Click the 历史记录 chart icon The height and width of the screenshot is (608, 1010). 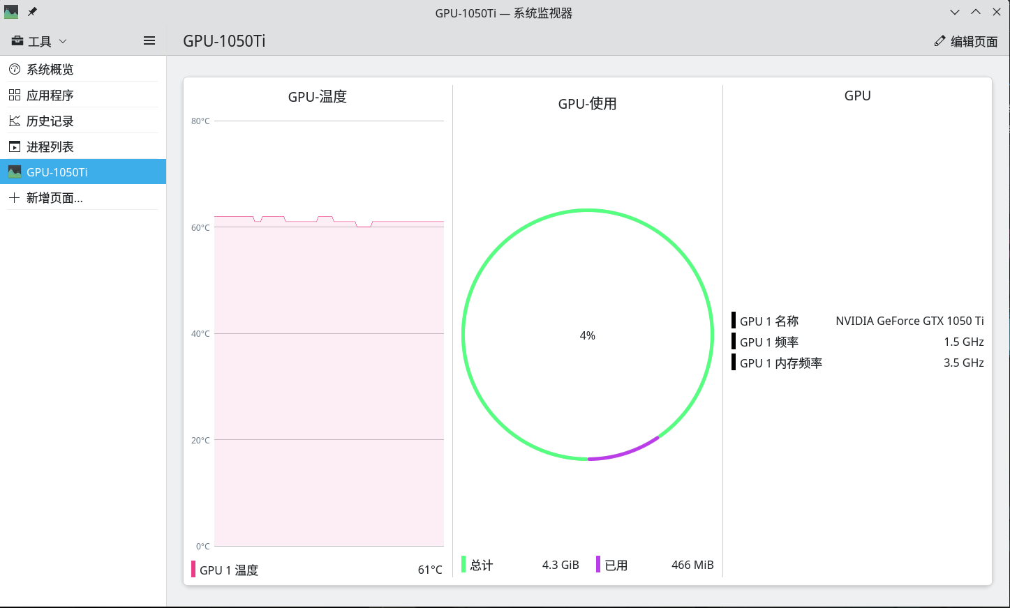(x=15, y=121)
